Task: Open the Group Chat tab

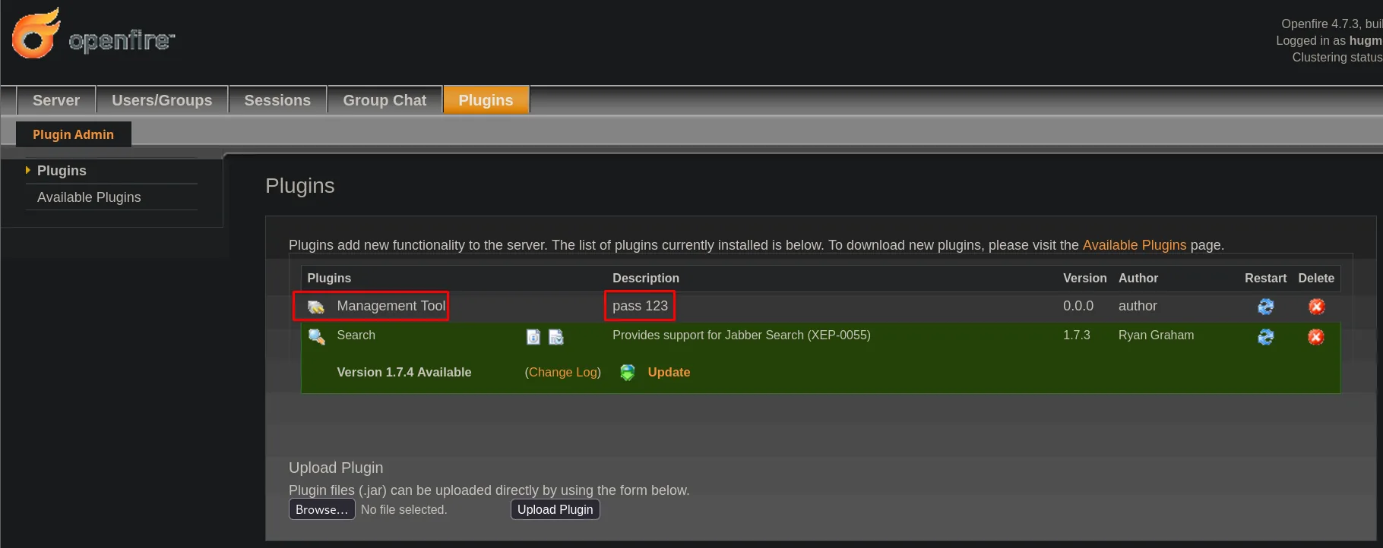Action: pos(385,100)
